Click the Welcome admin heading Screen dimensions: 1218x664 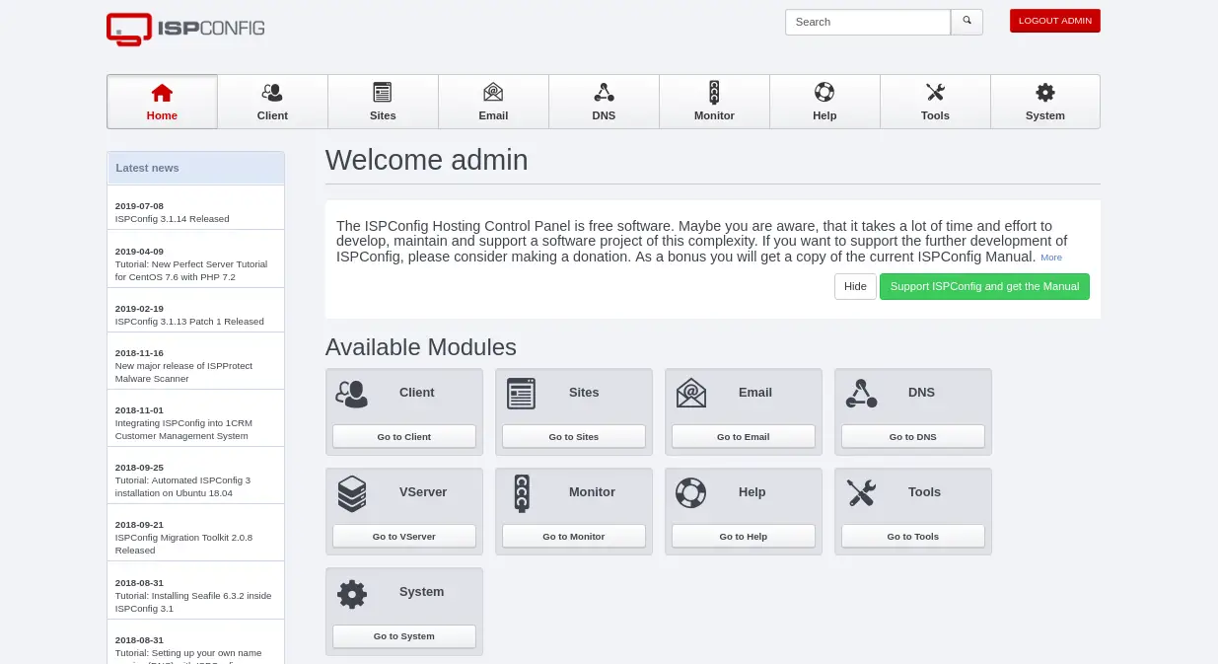point(427,160)
